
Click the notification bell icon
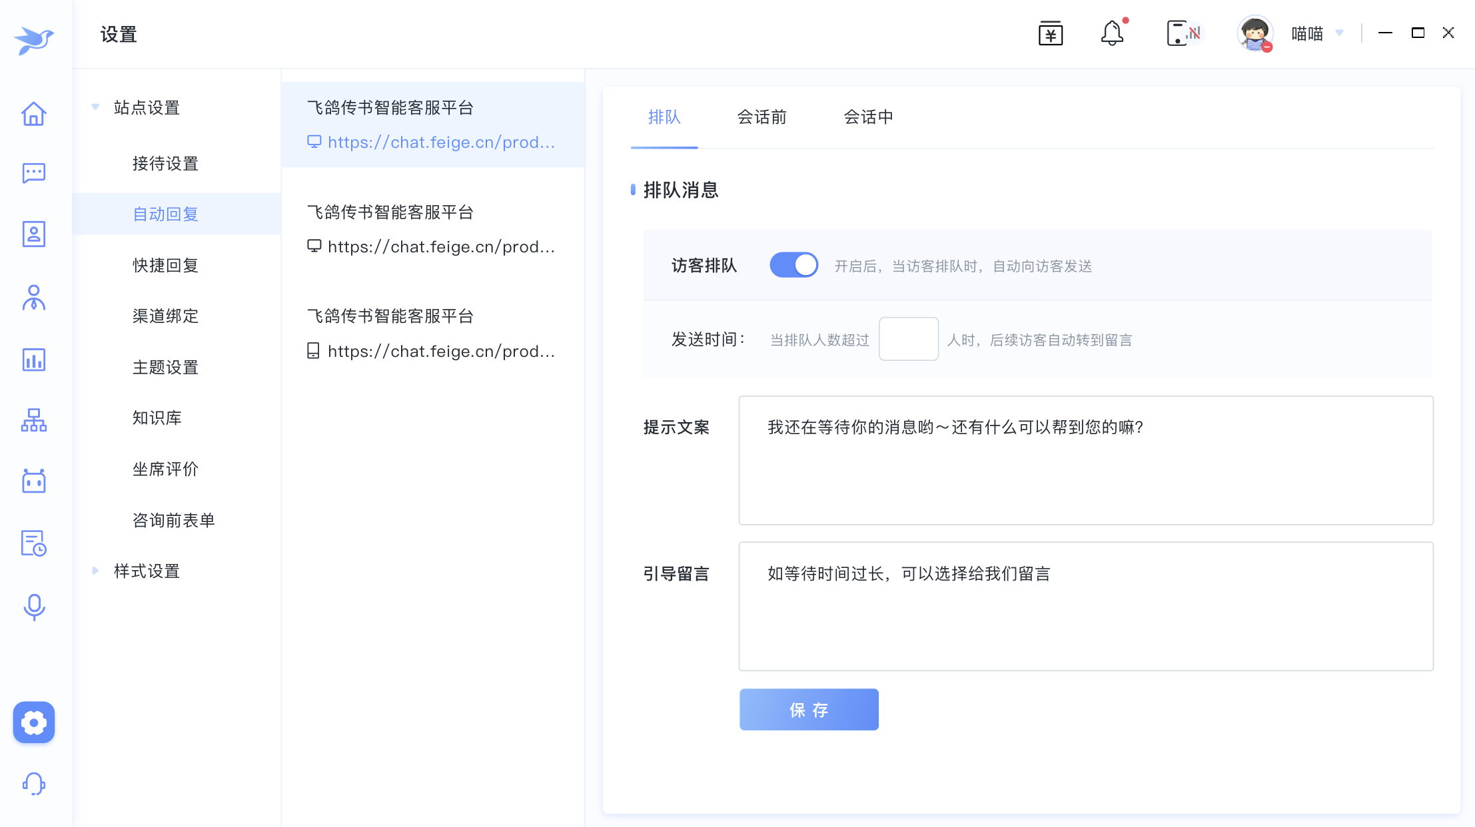(1112, 33)
